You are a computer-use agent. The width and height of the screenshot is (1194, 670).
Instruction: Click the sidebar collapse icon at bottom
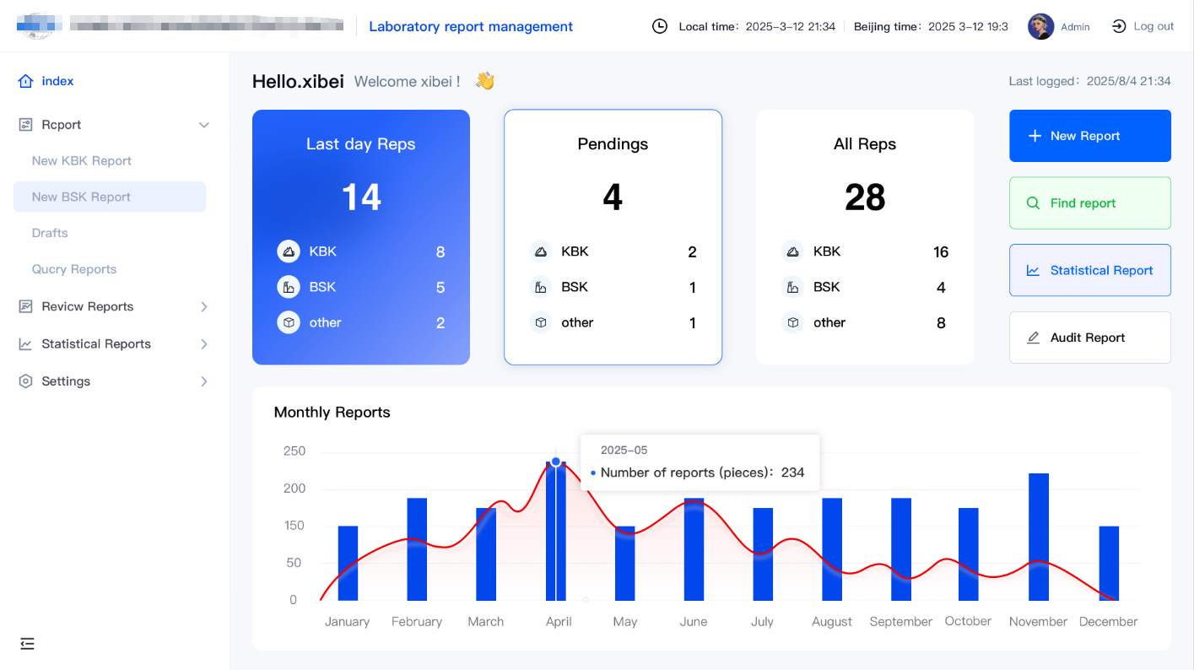tap(27, 644)
